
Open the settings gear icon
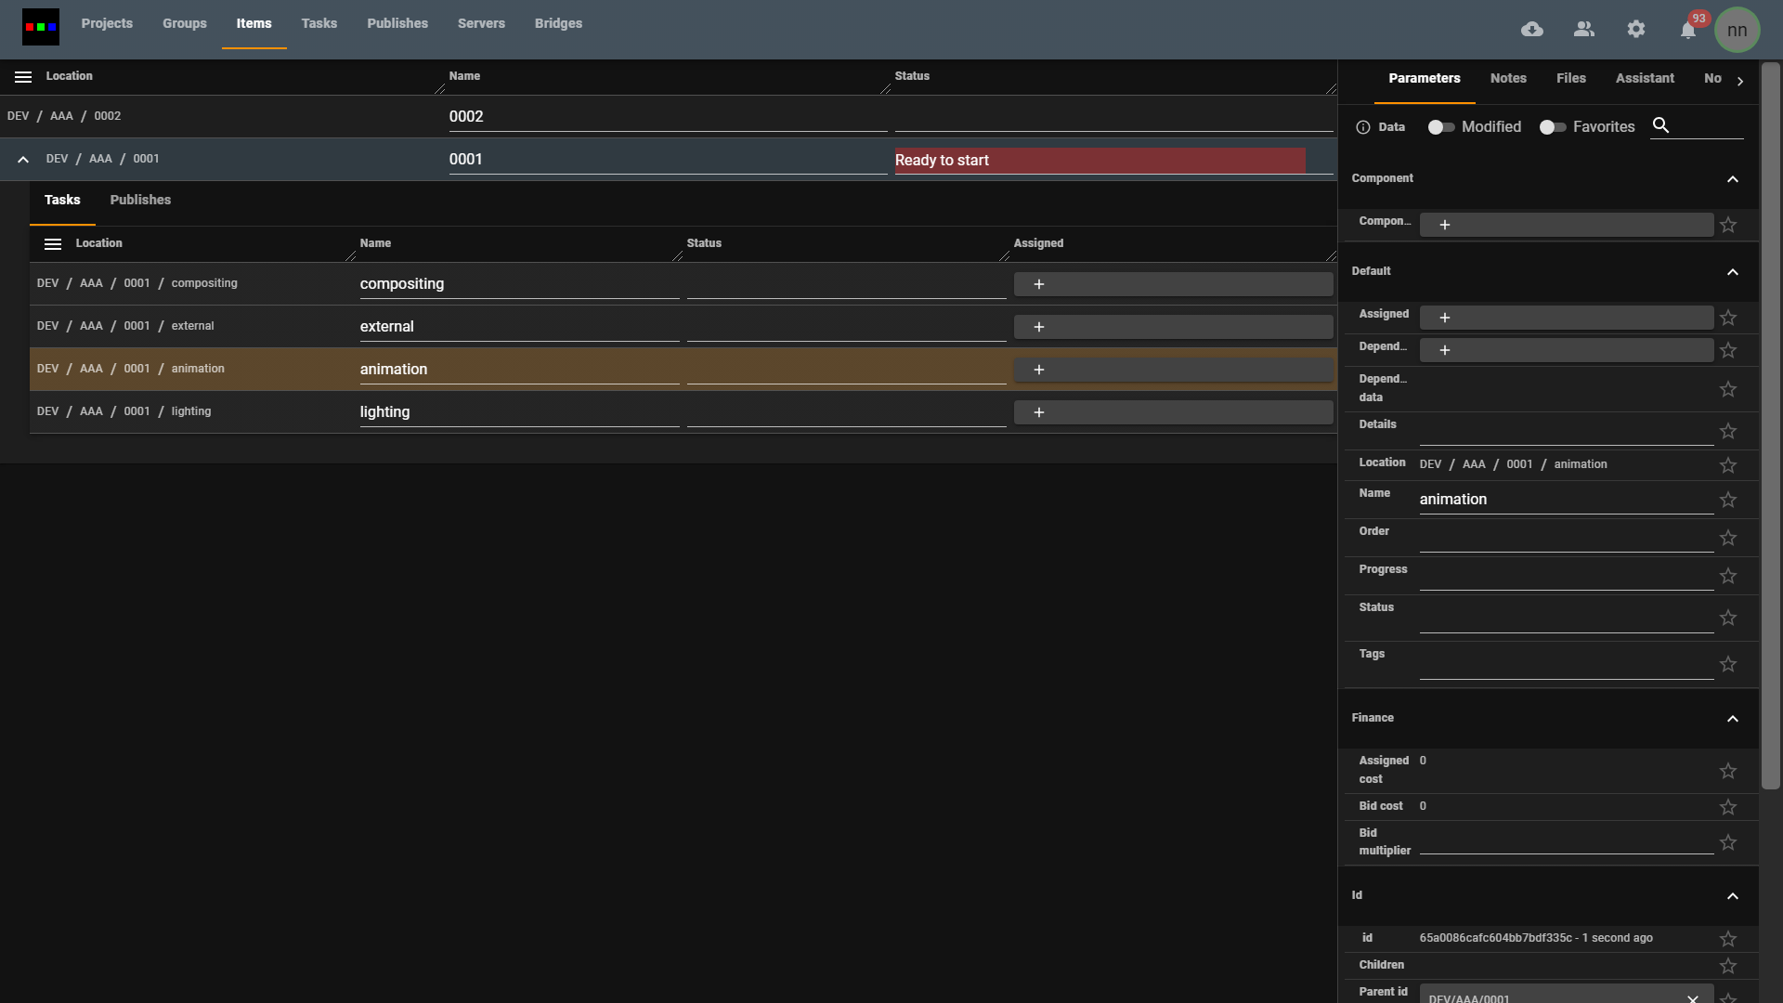click(x=1636, y=29)
